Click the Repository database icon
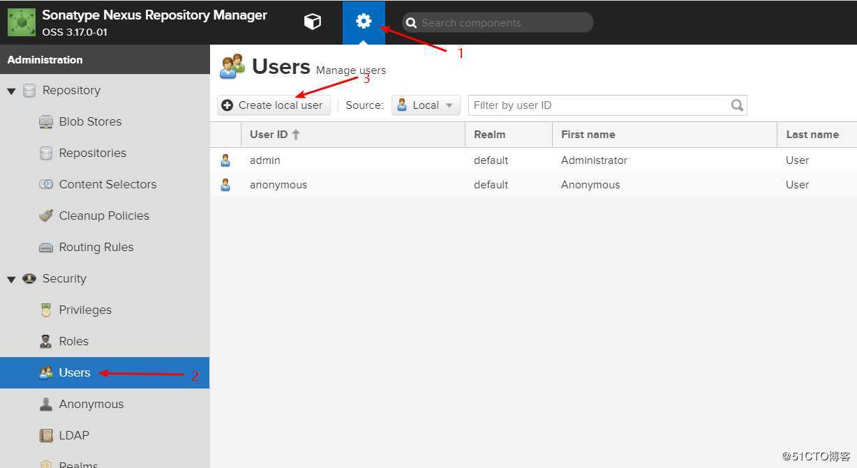Screen dimensions: 857x468 29,91
